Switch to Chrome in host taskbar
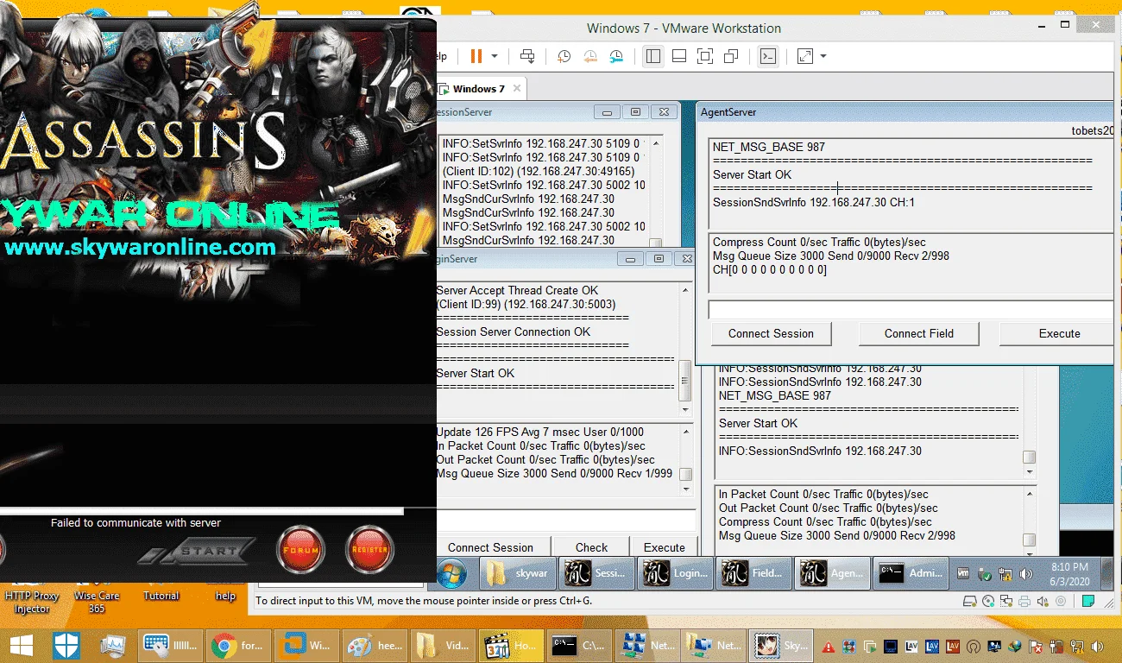This screenshot has width=1122, height=663. (x=239, y=645)
